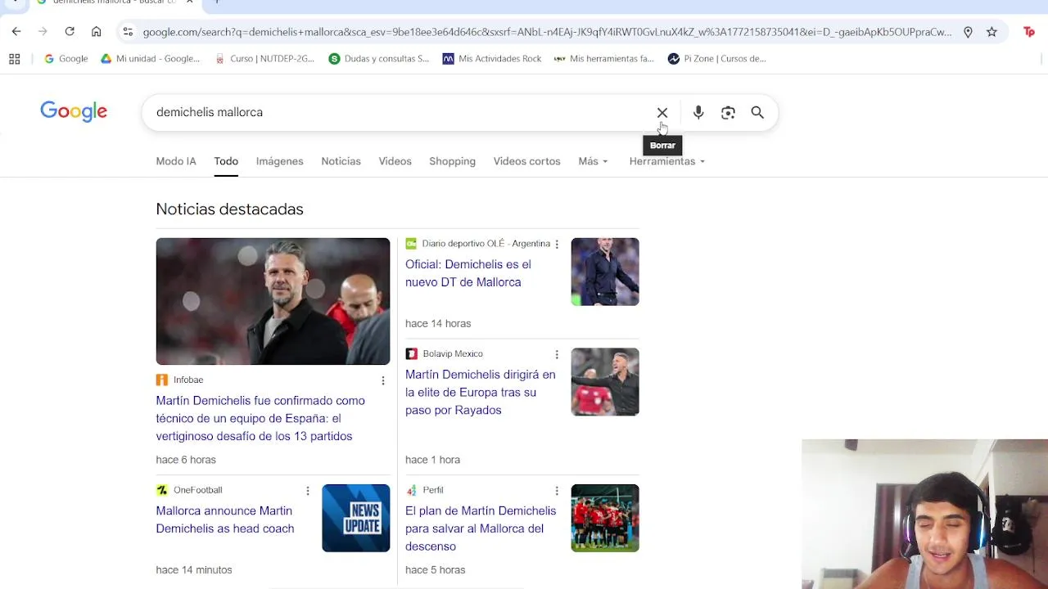Screen dimensions: 1048x589
Task: Open more options for OneFootball article
Action: pyautogui.click(x=308, y=491)
